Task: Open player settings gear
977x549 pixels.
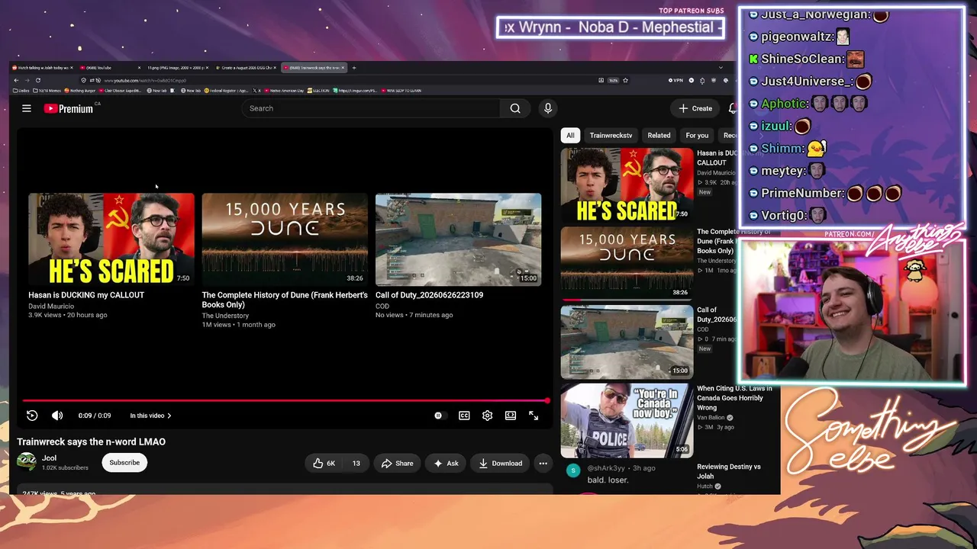Action: coord(487,416)
